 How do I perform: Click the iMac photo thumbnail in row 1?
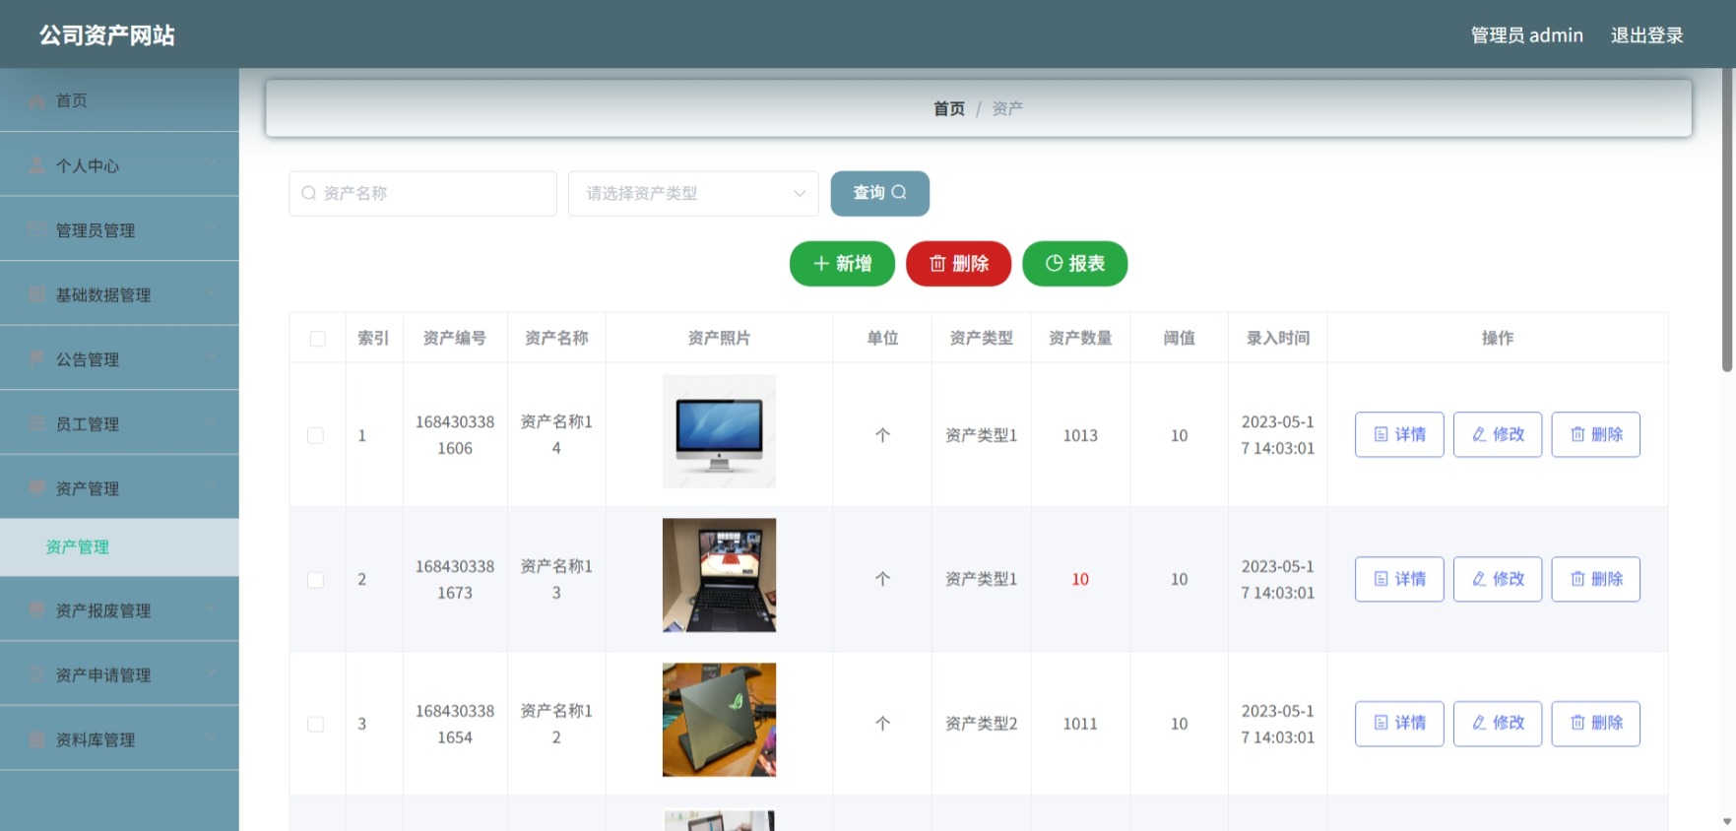[719, 431]
